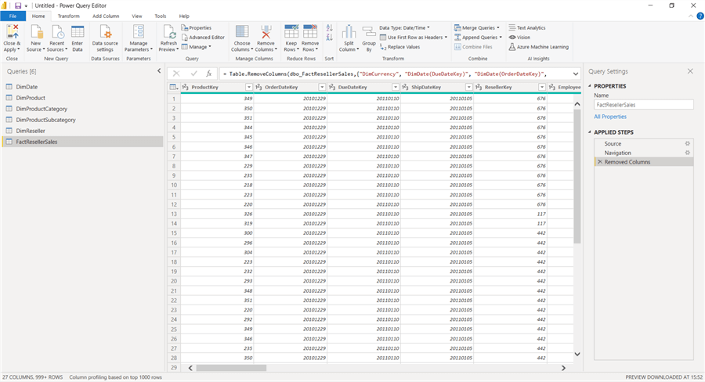Viewport: 705px width, 382px height.
Task: Open the ShipDateKey column filter dropdown
Action: (x=468, y=87)
